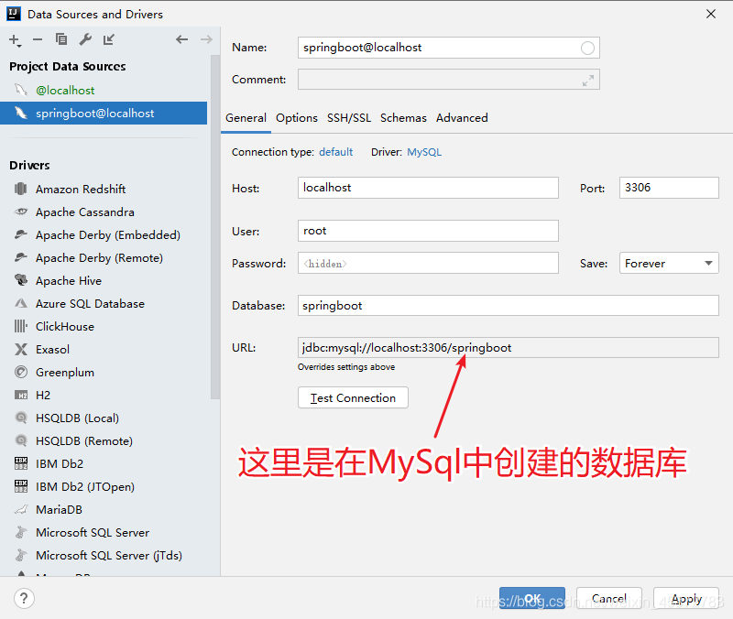Focus the Host input field
This screenshot has width=733, height=619.
point(428,188)
